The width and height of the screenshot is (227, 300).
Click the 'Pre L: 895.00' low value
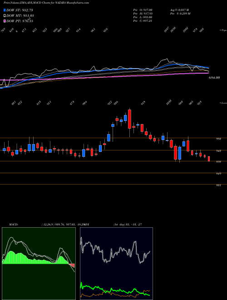[x=143, y=17]
